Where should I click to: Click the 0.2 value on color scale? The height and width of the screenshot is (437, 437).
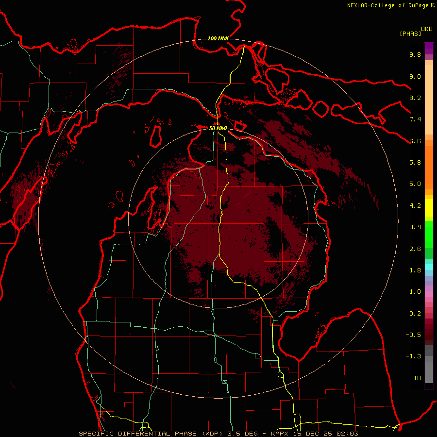point(415,314)
